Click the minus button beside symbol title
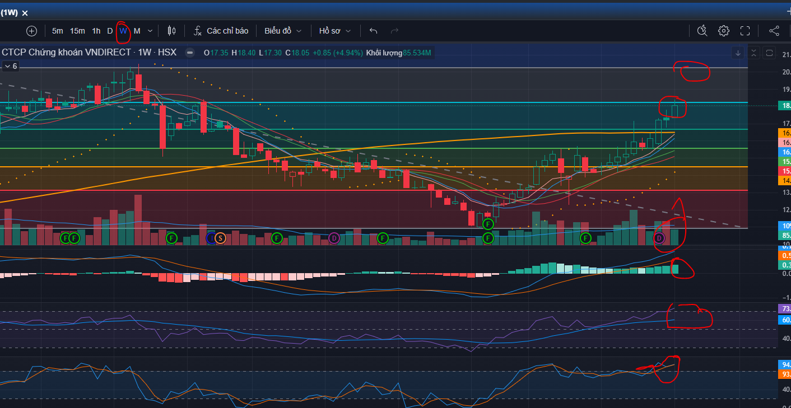The height and width of the screenshot is (408, 791). 190,53
